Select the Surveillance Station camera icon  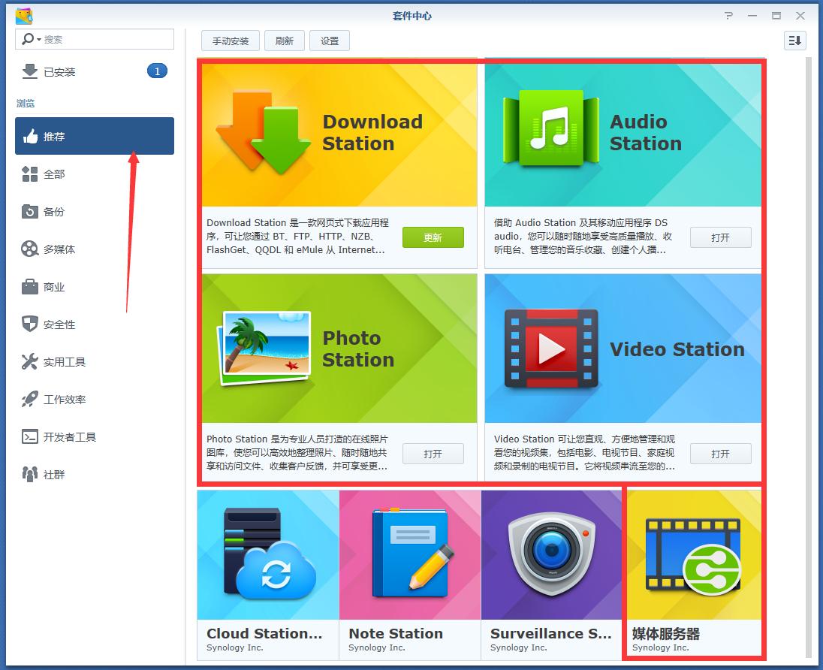(x=551, y=554)
